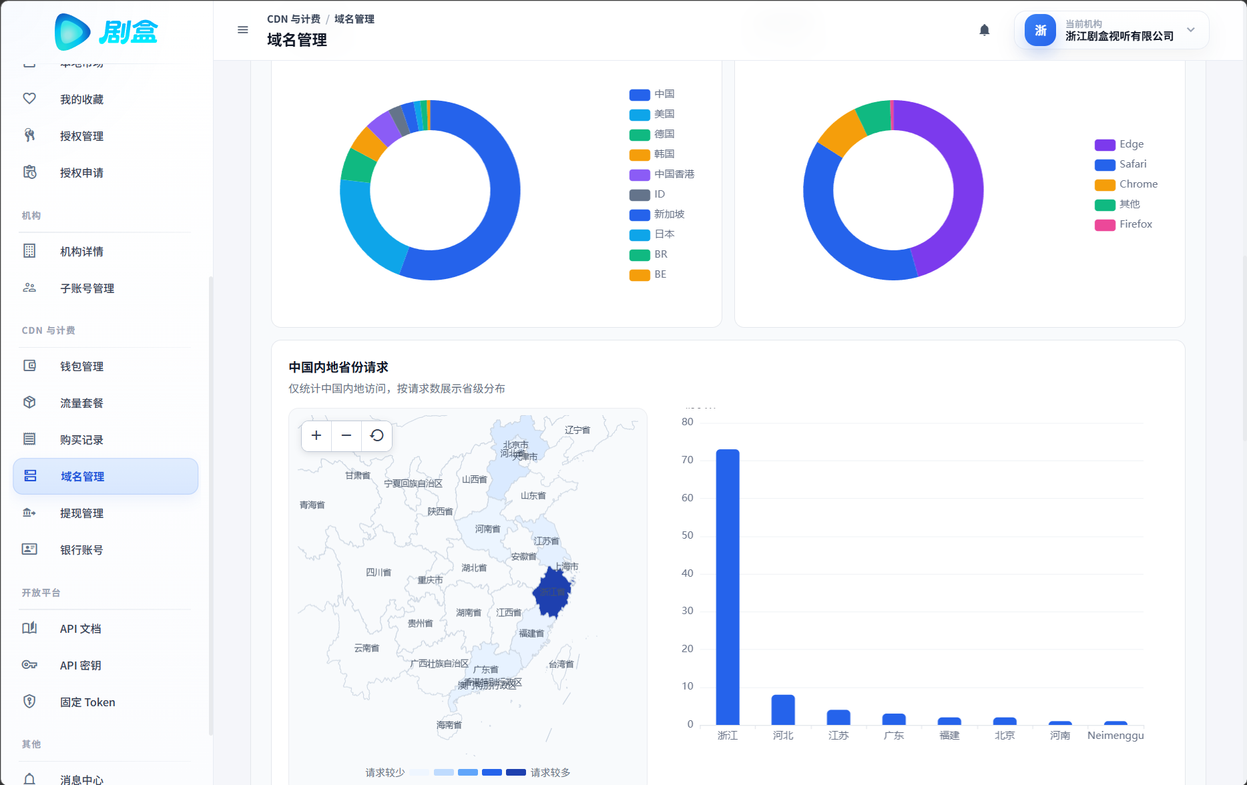Screen dimensions: 1247x785
Task: Reset the province map view
Action: tap(377, 436)
